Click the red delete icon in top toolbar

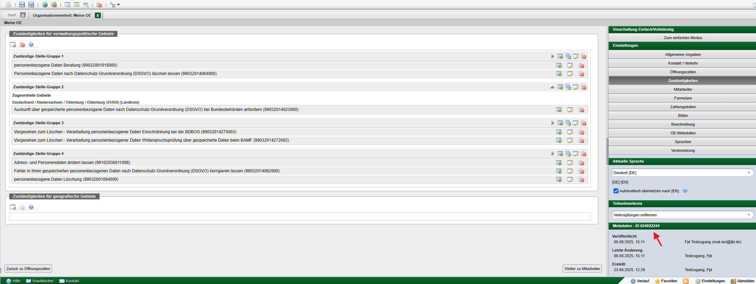point(99,5)
